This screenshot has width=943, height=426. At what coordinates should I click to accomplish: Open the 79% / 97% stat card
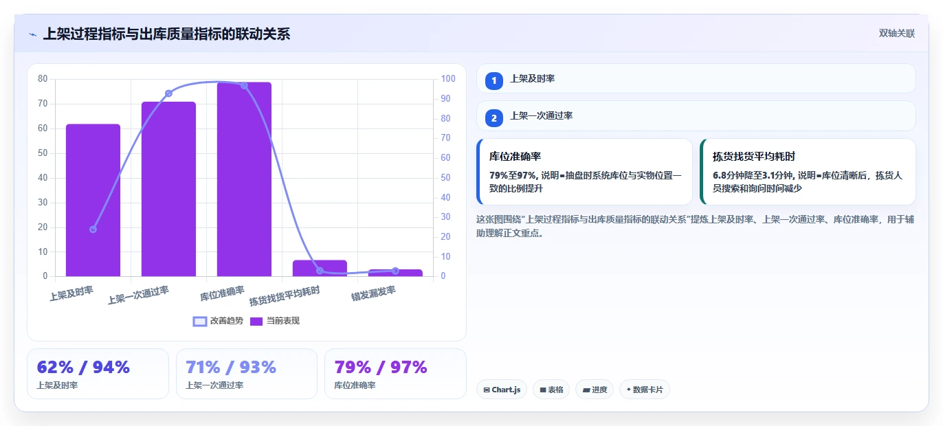pos(395,374)
